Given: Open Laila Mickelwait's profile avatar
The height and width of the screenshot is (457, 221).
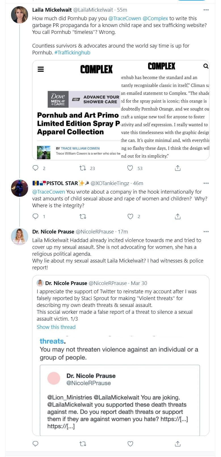Looking at the screenshot, I should point(20,15).
